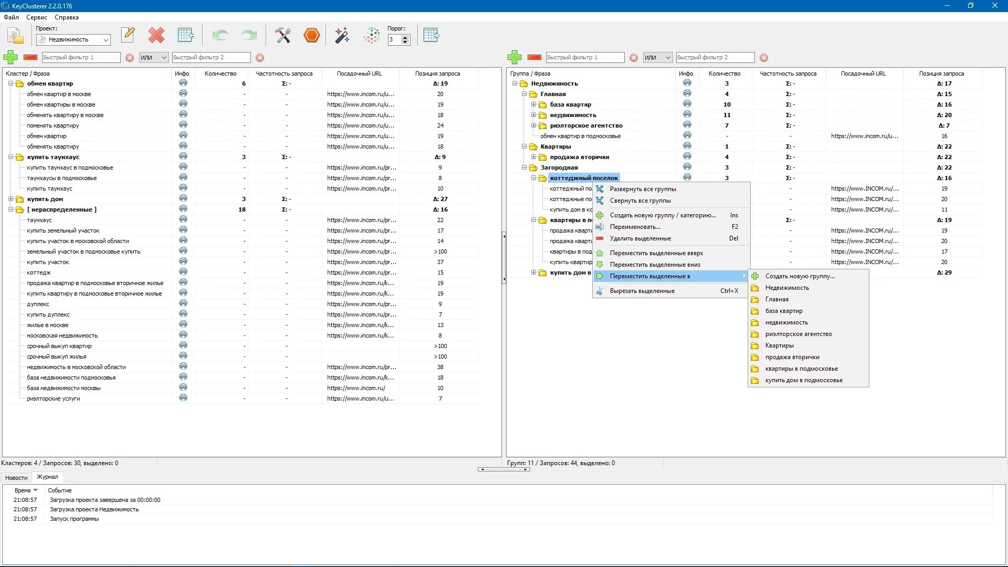Collapse the 'купить таунхаус' cluster
Screen dimensions: 1008x567
(10, 157)
